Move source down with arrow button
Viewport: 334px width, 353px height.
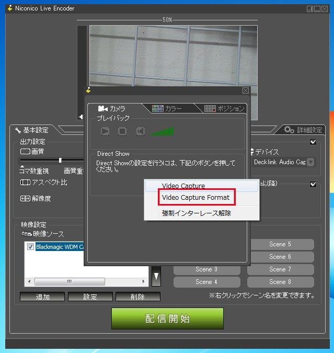click(156, 276)
